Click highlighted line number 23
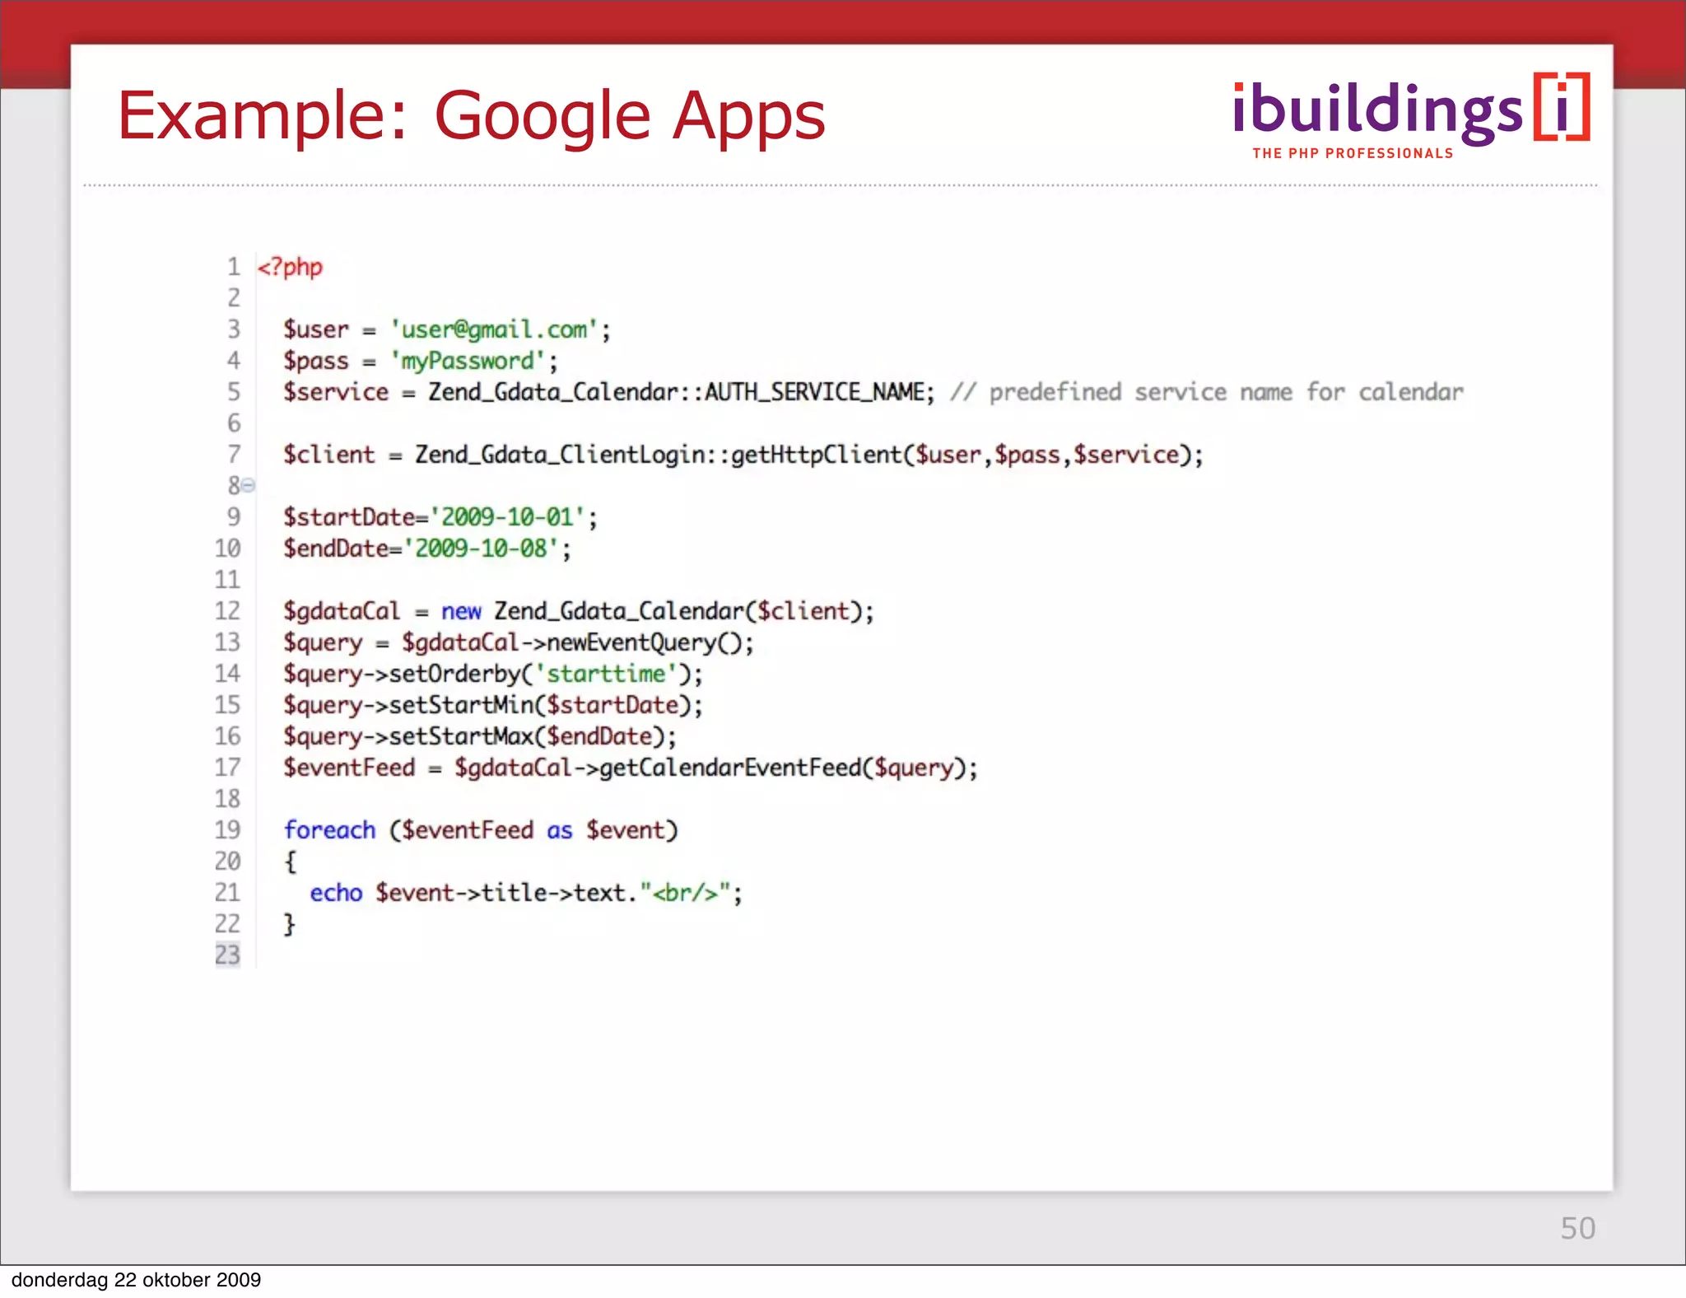 point(227,955)
